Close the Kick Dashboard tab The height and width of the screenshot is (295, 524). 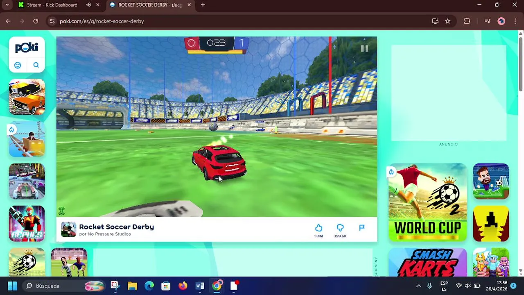pyautogui.click(x=97, y=5)
